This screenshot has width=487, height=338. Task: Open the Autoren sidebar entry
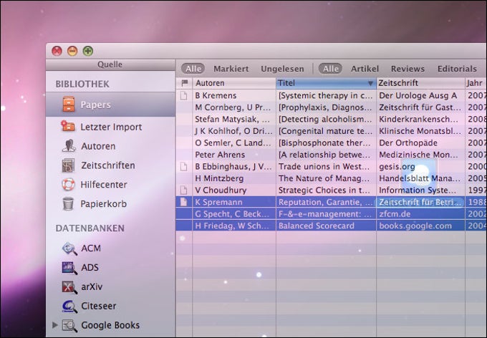110,146
